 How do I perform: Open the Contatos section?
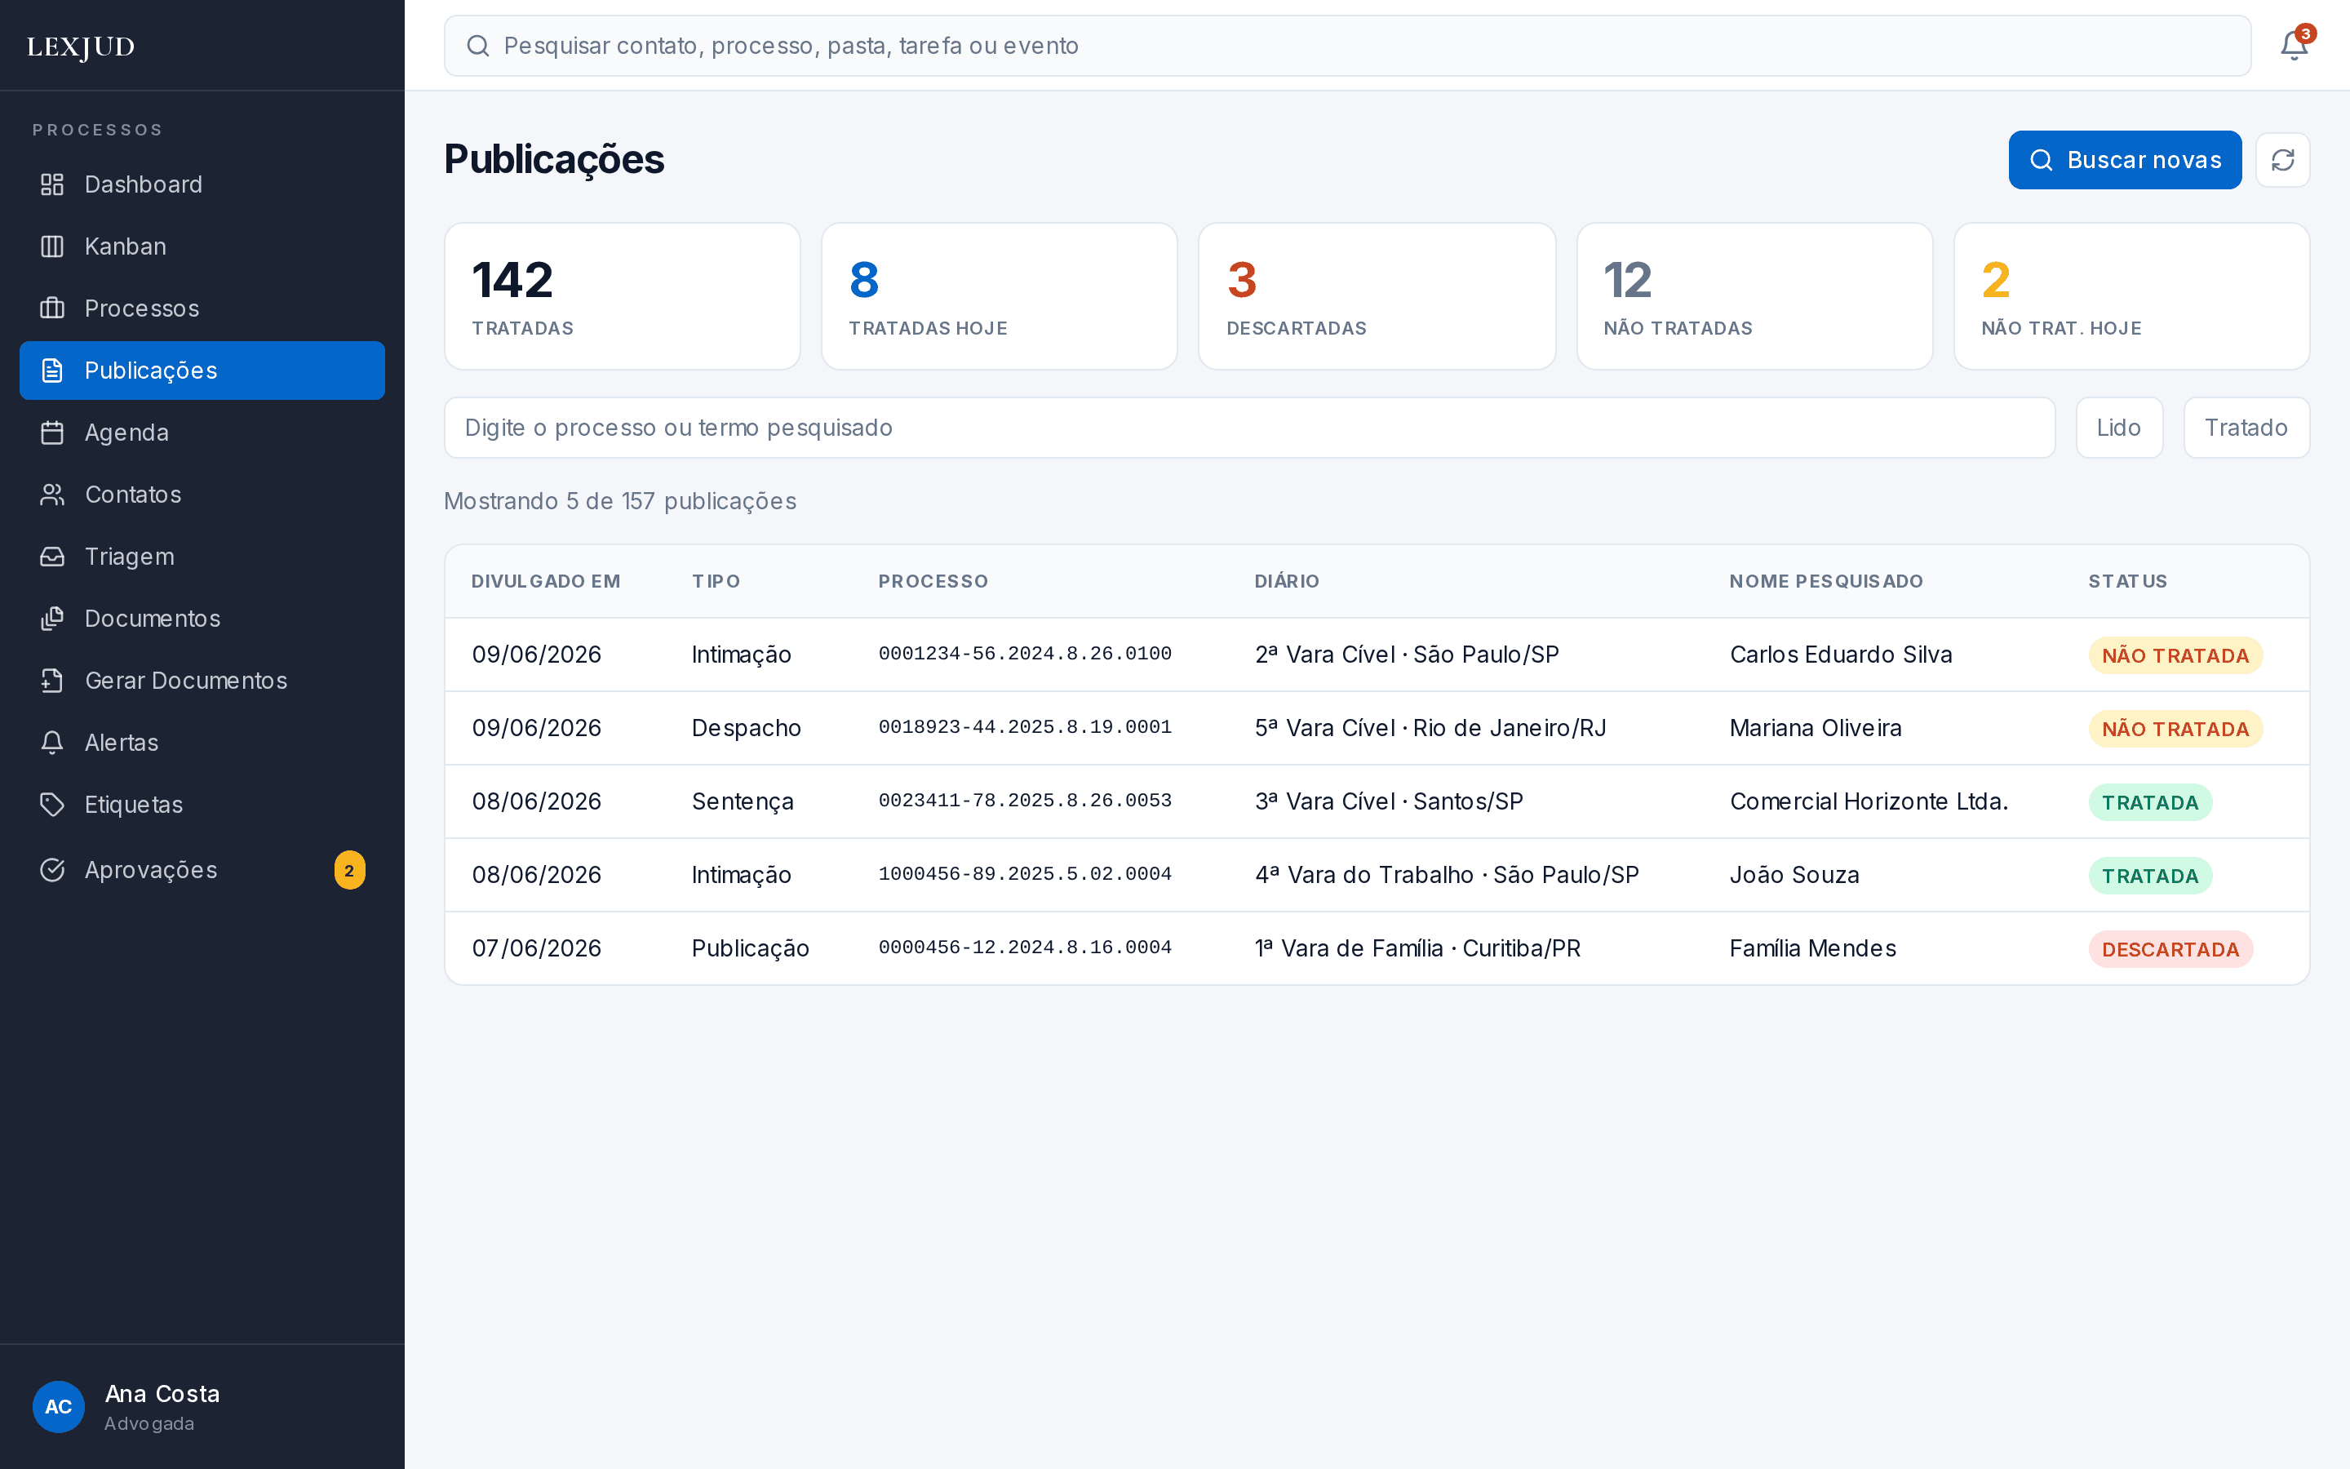coord(202,495)
